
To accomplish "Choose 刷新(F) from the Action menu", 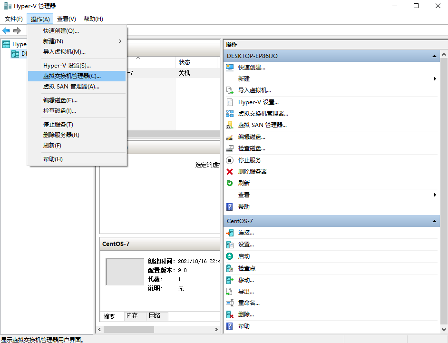I will [77, 146].
